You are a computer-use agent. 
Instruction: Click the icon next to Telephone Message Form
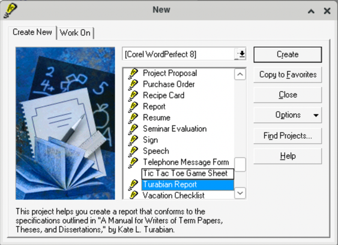tap(133, 162)
